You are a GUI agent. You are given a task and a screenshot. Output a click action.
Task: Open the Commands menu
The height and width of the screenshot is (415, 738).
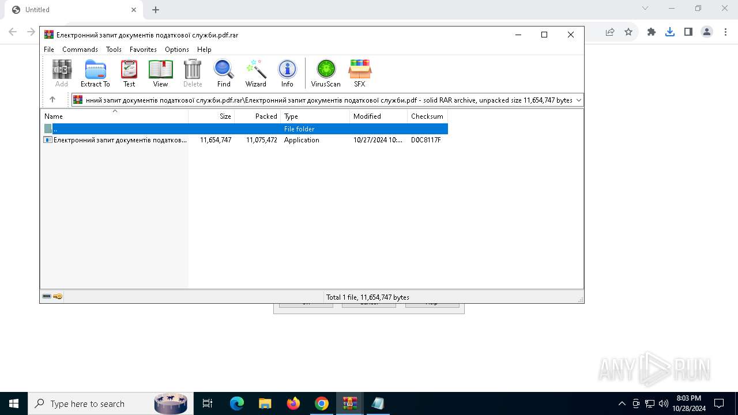click(80, 50)
